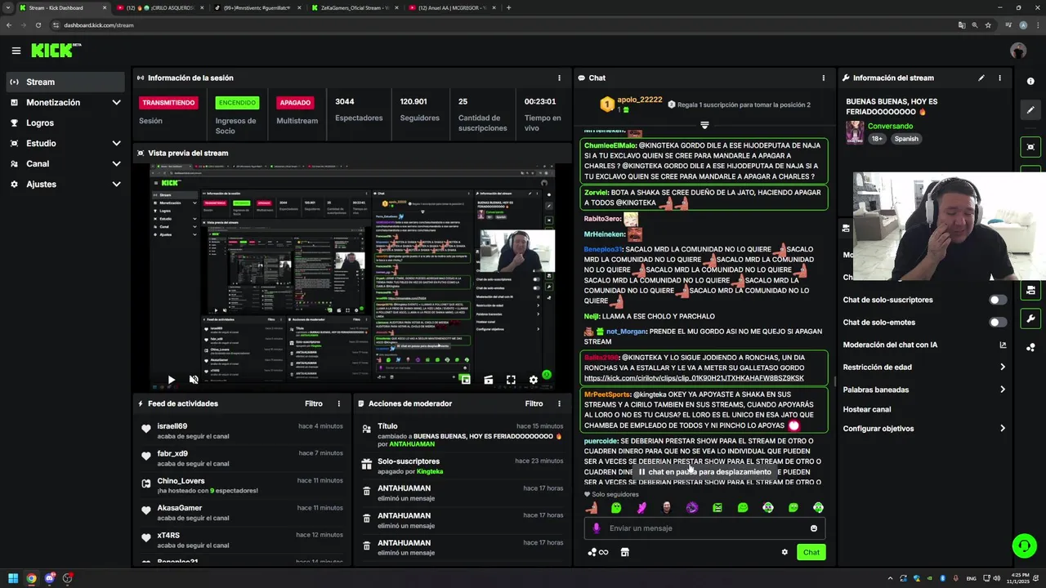Enable picture-in-picture on stream preview
This screenshot has height=588, width=1046.
click(x=465, y=380)
